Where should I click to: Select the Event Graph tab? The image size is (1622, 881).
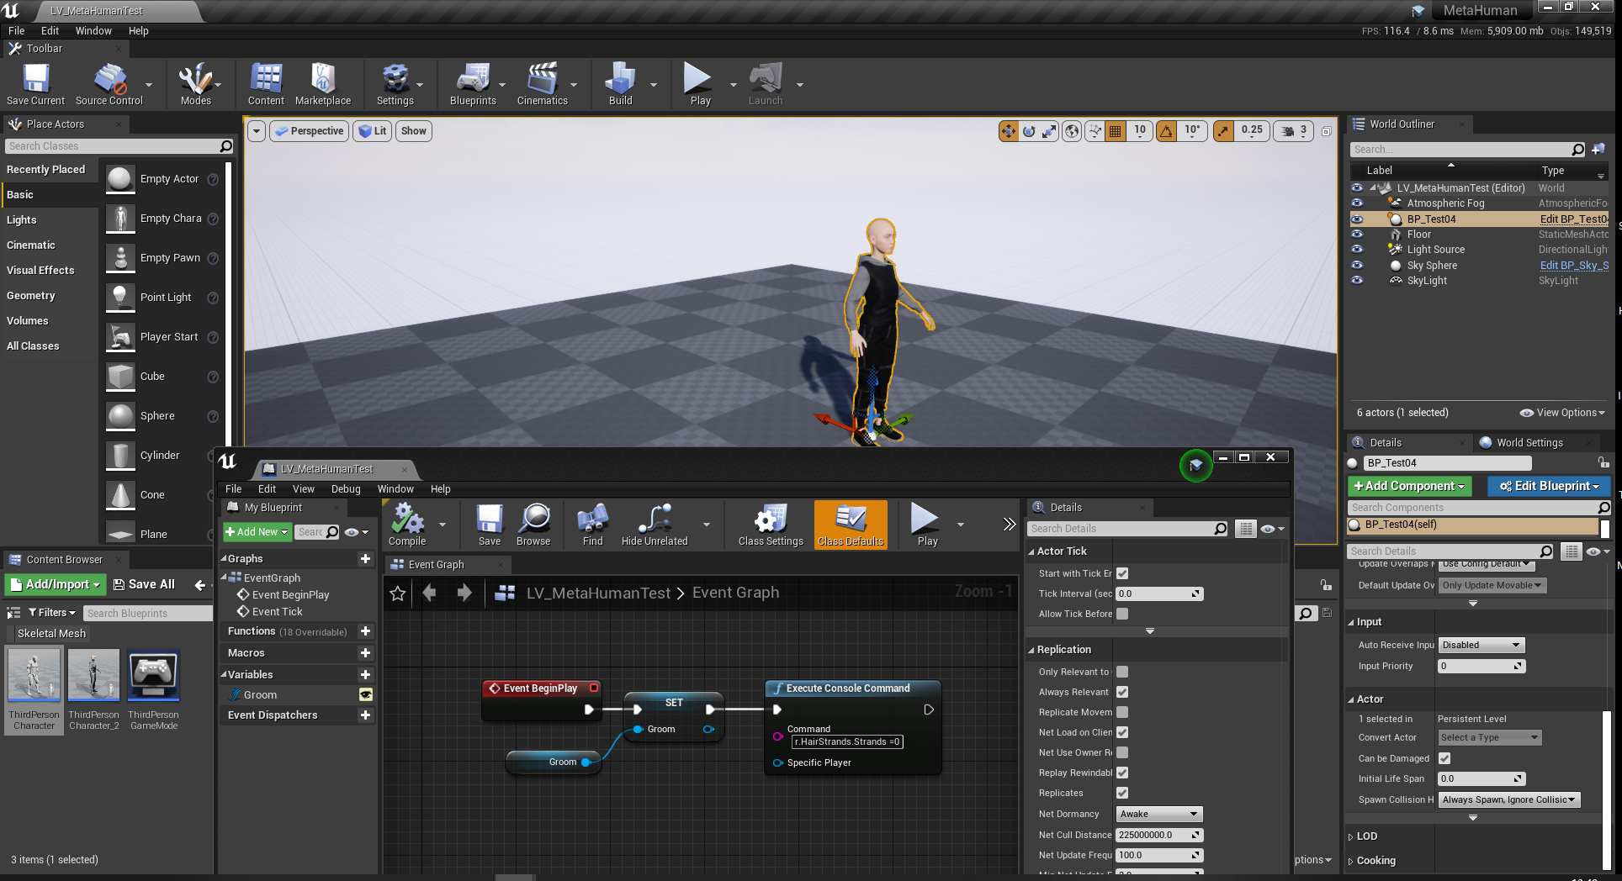(436, 565)
